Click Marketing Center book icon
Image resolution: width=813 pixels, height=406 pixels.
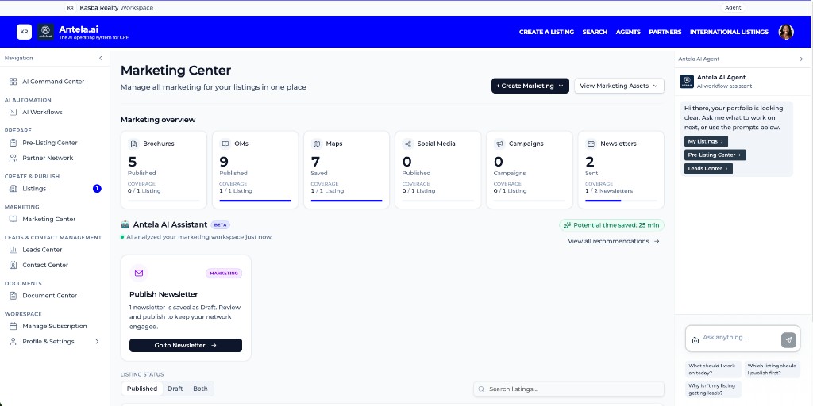point(13,219)
